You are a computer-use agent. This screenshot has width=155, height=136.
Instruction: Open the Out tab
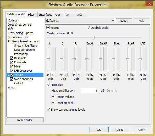[59, 15]
